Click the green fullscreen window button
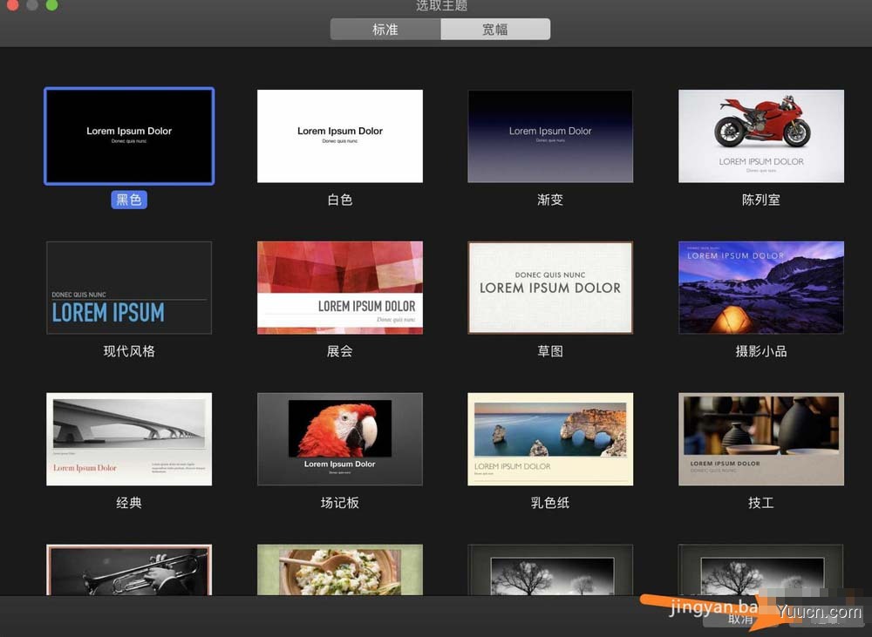Image resolution: width=872 pixels, height=637 pixels. 51,5
